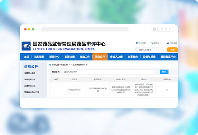This screenshot has width=198, height=135.
Task: Click the 网站地图 map pin icon
Action: click(136, 43)
